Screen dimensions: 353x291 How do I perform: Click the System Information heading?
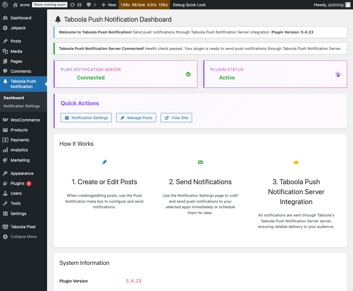[x=84, y=263]
